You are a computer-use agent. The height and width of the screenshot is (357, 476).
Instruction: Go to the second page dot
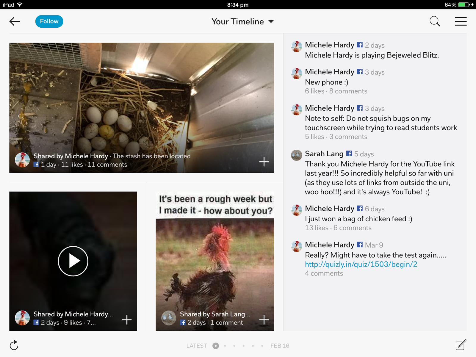coord(225,346)
